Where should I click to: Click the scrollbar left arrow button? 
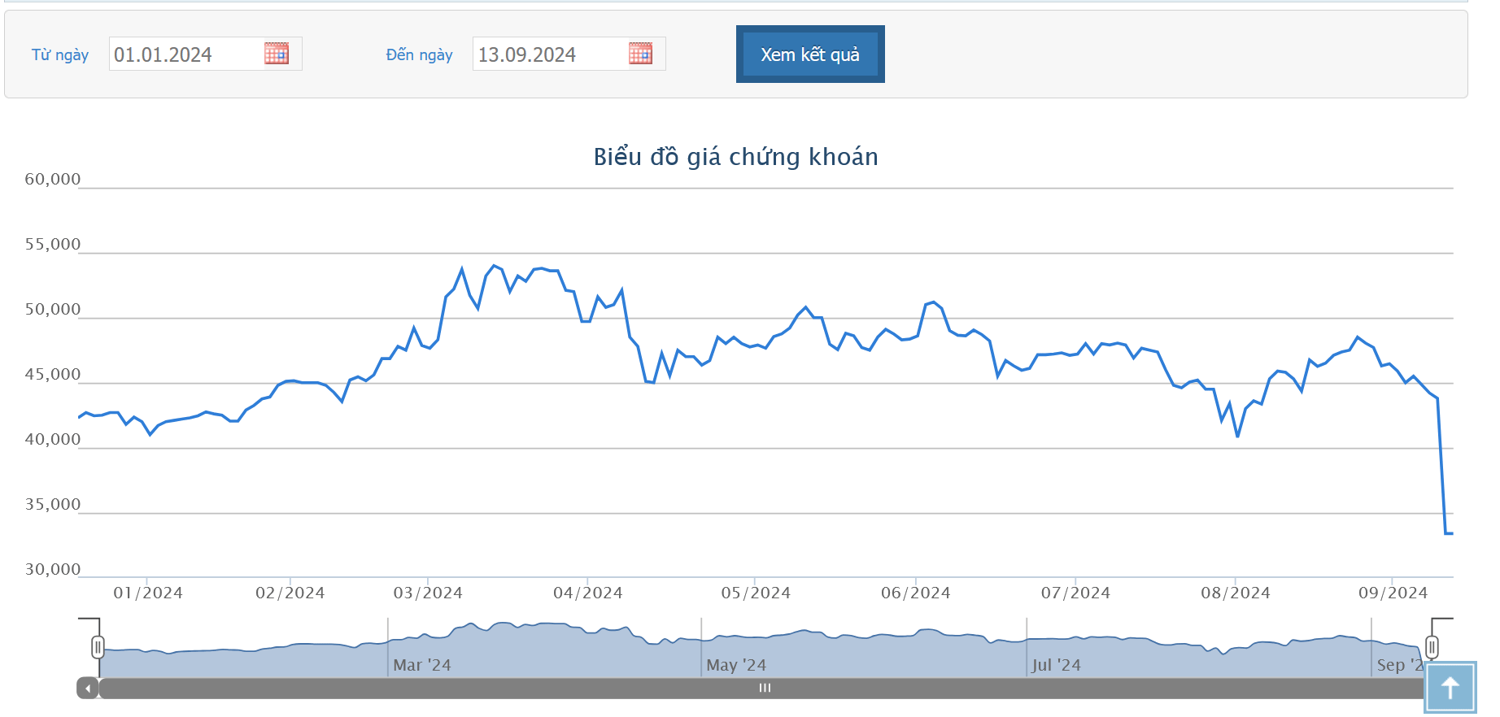[x=88, y=689]
